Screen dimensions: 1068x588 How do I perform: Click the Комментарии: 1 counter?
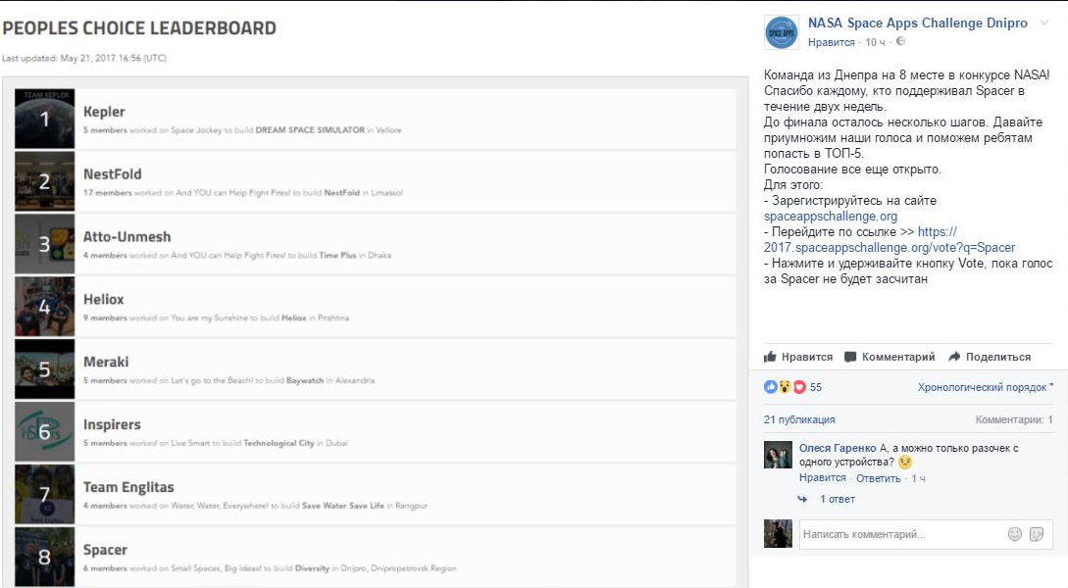click(1014, 419)
